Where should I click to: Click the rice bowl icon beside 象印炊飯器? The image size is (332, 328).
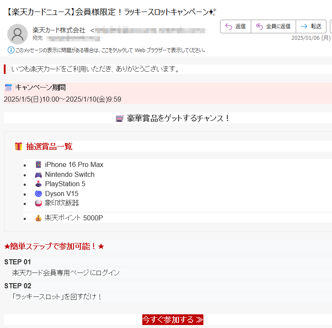[x=38, y=203]
